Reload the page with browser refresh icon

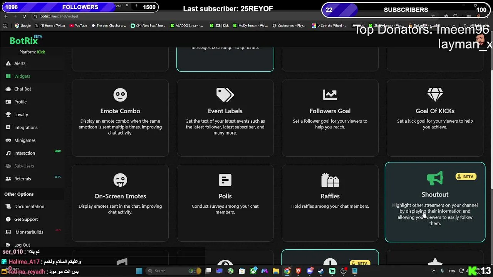(x=24, y=16)
